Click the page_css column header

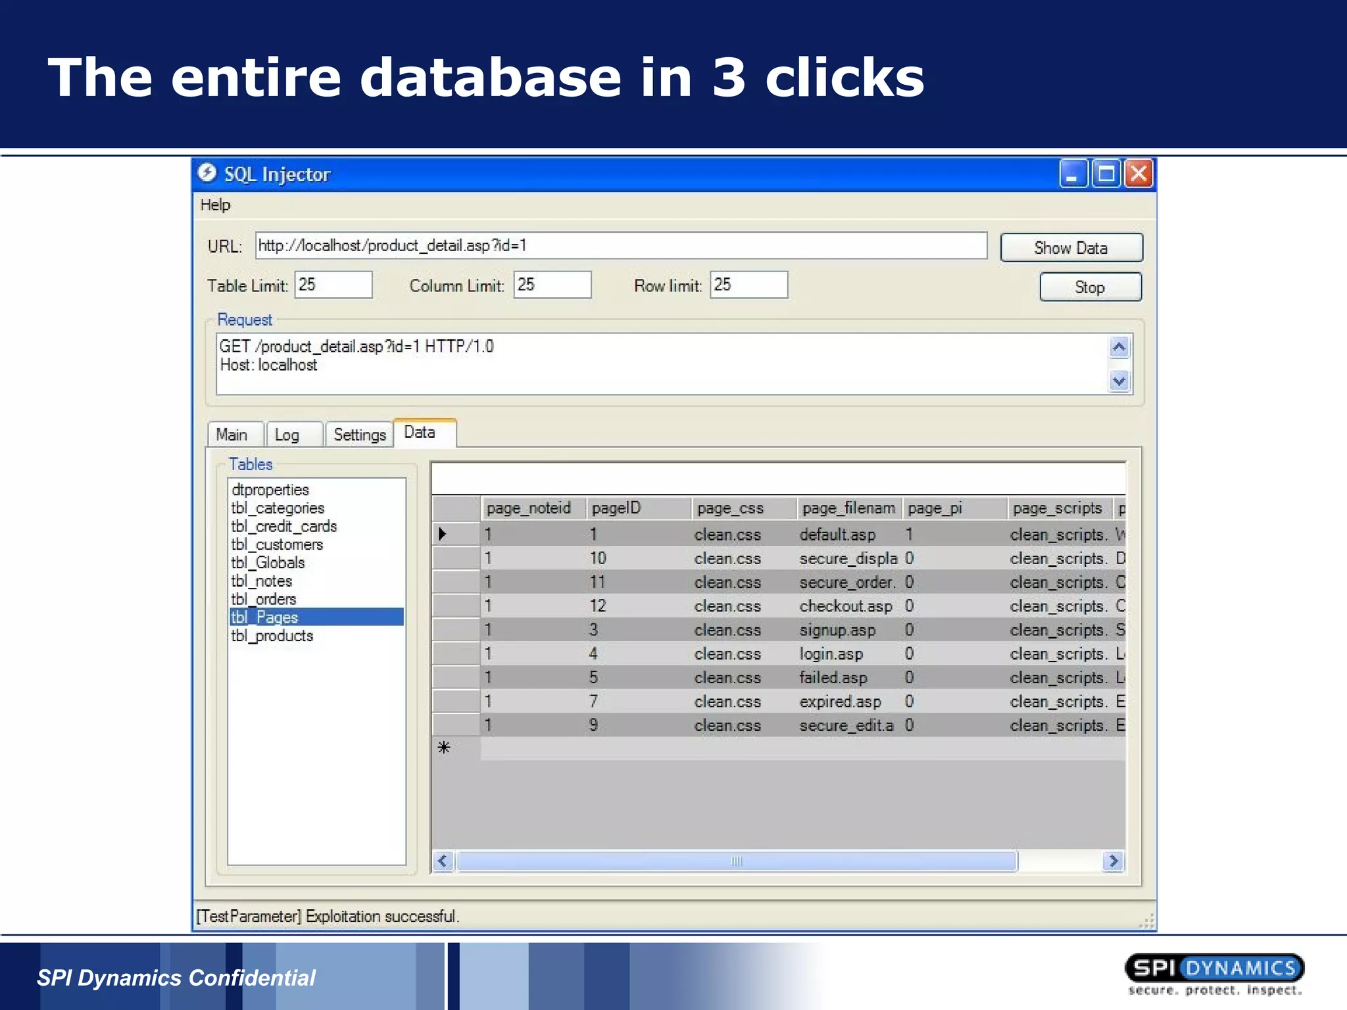(744, 508)
